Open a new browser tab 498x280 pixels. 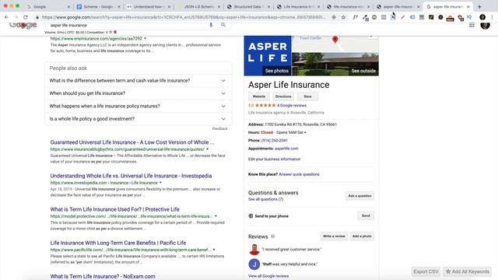pyautogui.click(x=479, y=7)
